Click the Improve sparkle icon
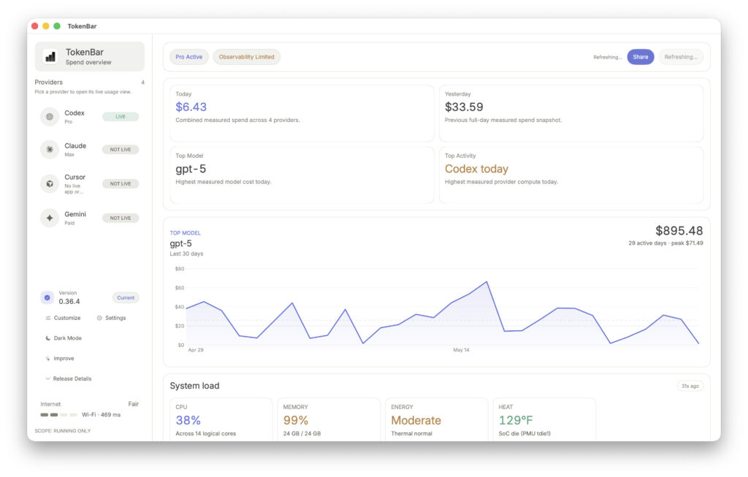748x477 pixels. tap(47, 359)
